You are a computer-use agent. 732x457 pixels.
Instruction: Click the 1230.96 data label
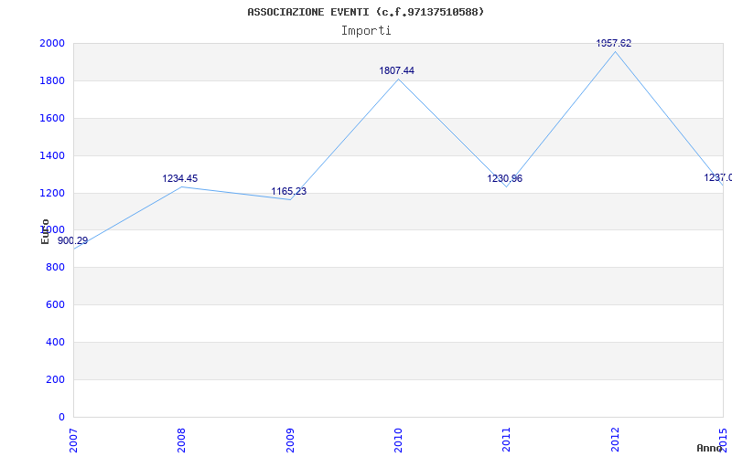coord(505,178)
